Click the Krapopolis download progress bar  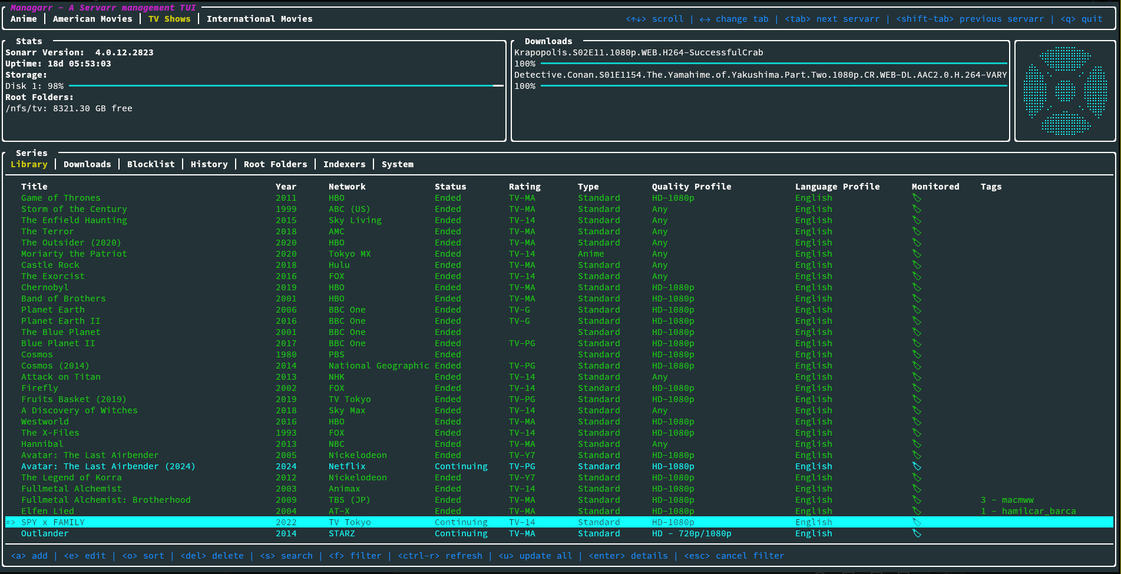[773, 64]
